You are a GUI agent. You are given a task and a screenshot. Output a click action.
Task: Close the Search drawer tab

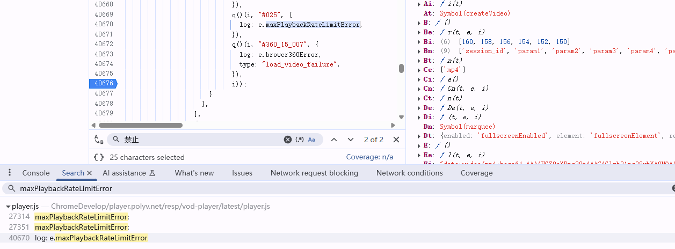click(90, 173)
